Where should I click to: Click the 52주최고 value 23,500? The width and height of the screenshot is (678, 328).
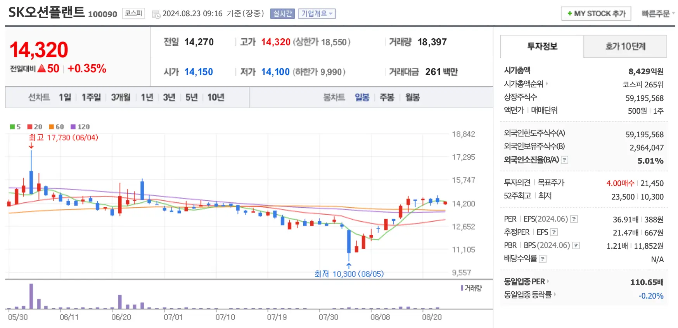point(623,196)
